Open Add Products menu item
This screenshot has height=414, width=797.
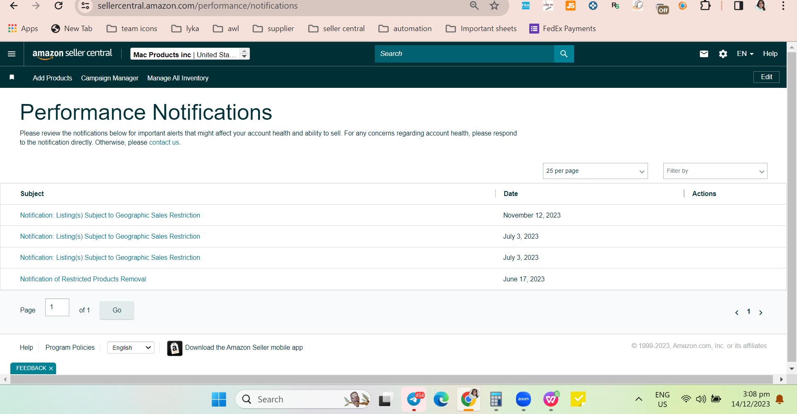[x=52, y=78]
